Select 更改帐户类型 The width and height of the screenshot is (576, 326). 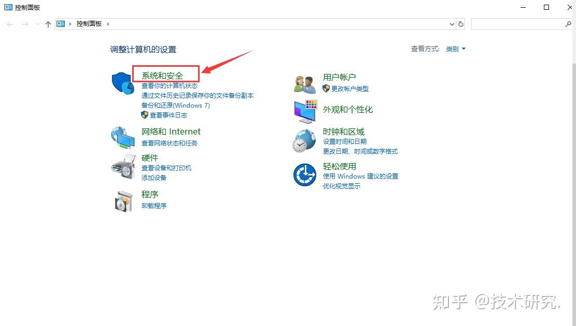click(x=349, y=88)
